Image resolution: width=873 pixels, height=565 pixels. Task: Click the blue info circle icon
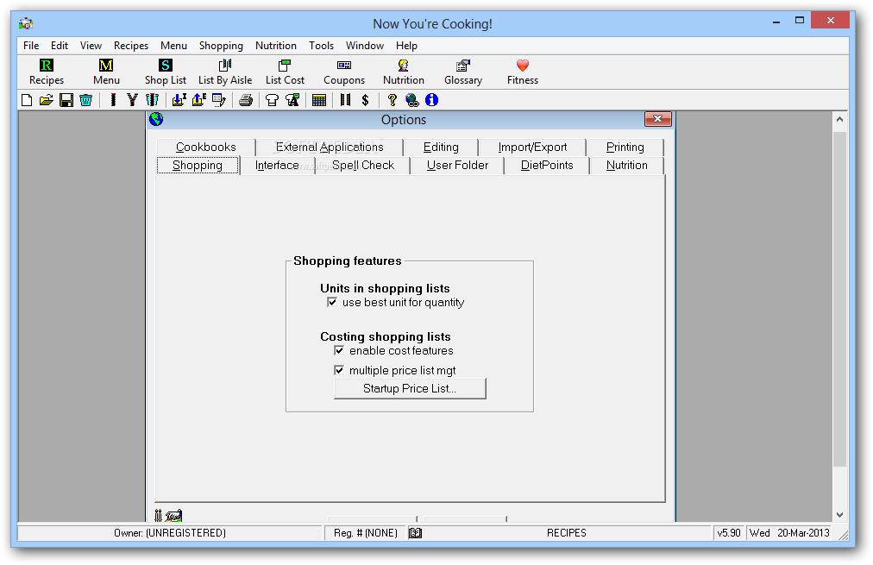pyautogui.click(x=431, y=100)
